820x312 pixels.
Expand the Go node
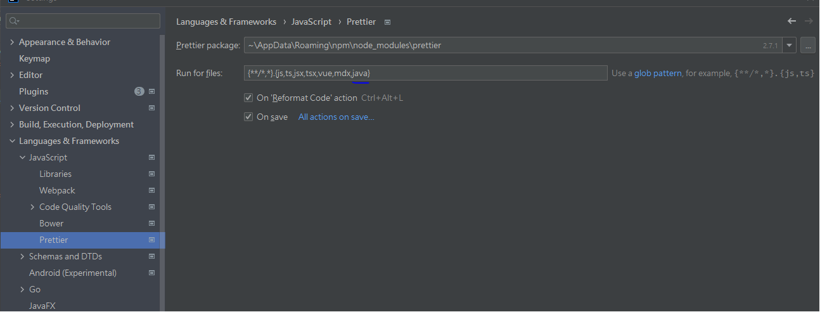(x=22, y=289)
